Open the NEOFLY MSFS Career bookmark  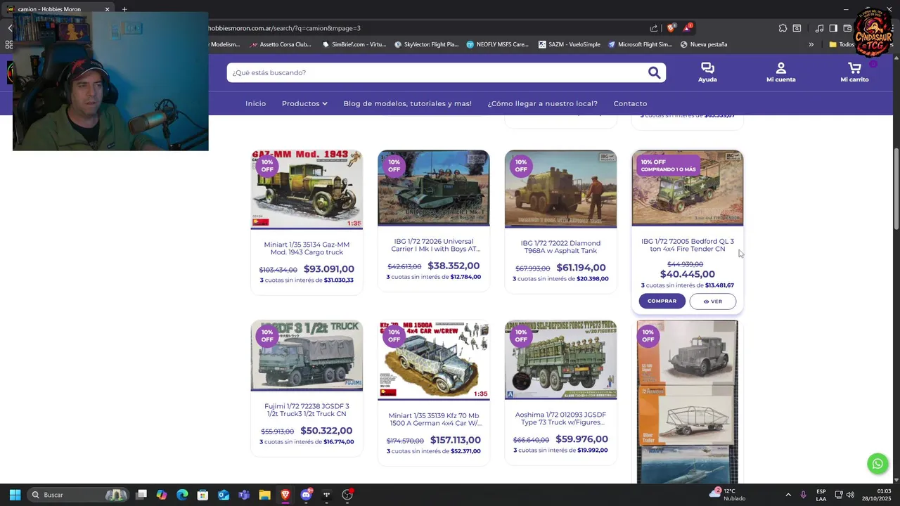(497, 44)
